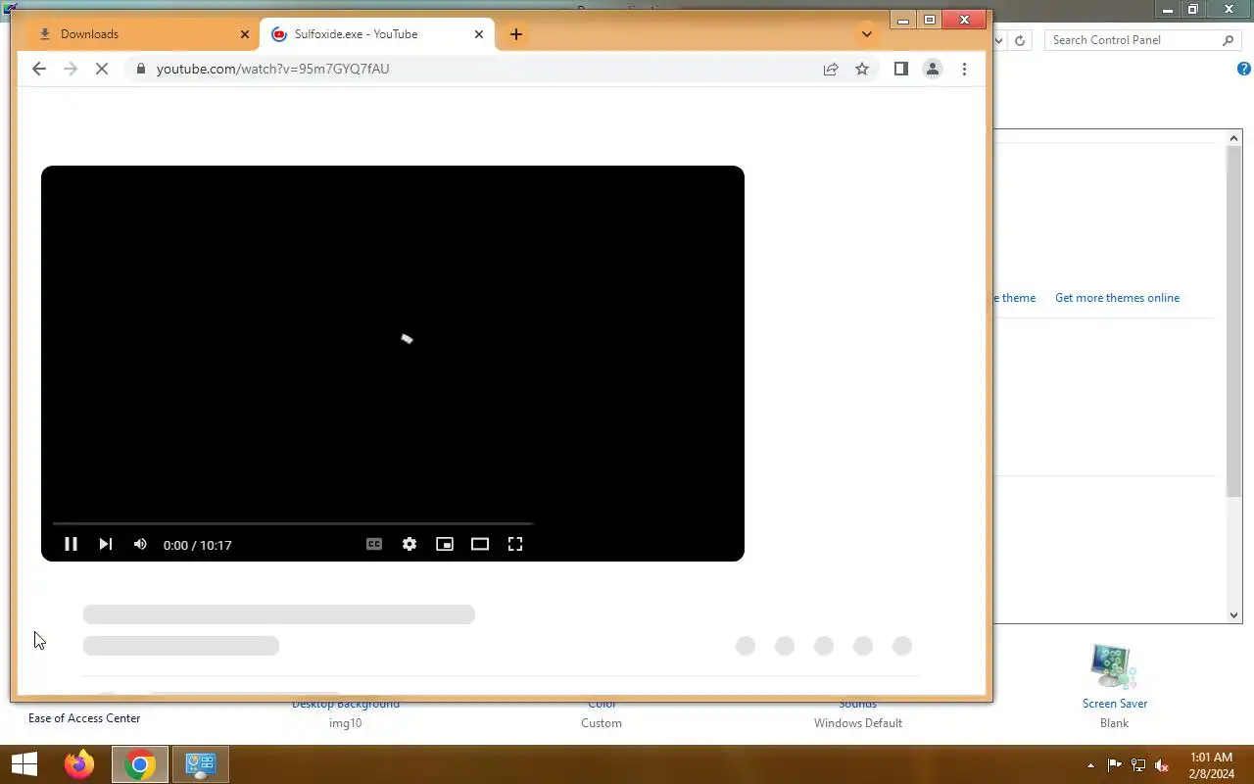
Task: Open the video player settings gear
Action: pos(410,544)
